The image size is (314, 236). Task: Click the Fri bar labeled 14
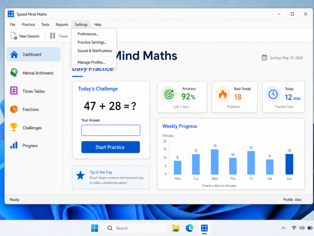(x=251, y=163)
